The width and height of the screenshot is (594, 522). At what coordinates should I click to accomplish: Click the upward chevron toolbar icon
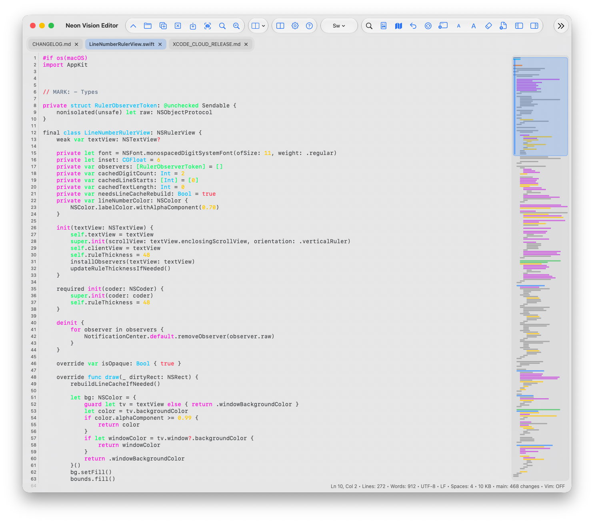pyautogui.click(x=133, y=26)
